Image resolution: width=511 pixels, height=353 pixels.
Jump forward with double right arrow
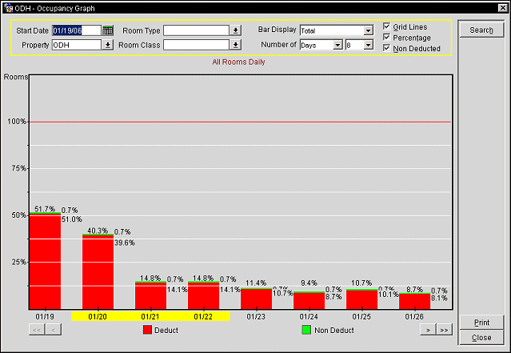point(444,329)
